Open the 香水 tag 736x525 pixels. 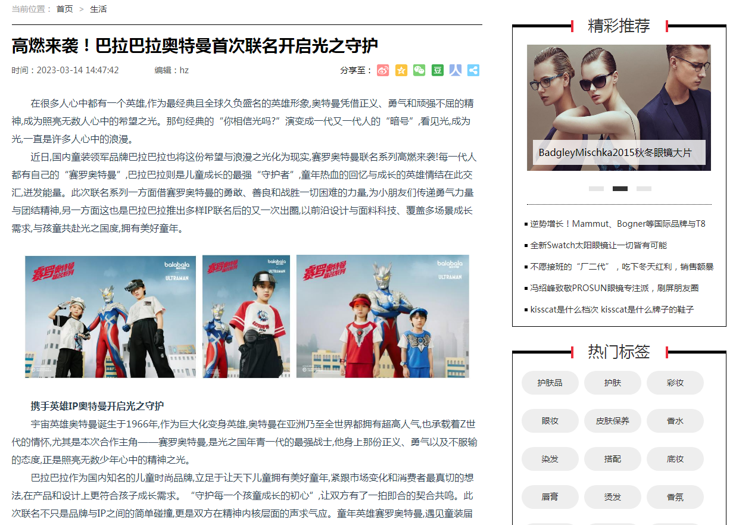pos(675,421)
